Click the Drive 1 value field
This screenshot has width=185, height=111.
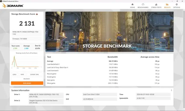tap(46, 95)
